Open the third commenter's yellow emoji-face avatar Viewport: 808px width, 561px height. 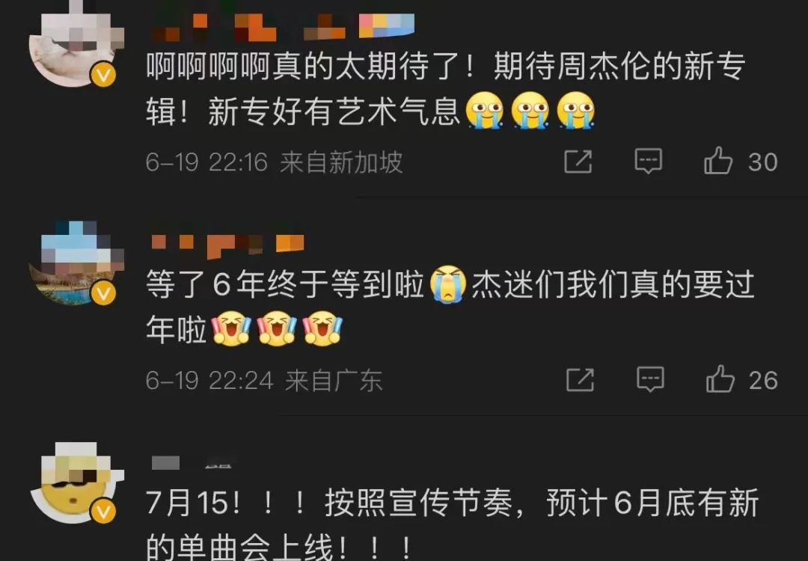[76, 482]
